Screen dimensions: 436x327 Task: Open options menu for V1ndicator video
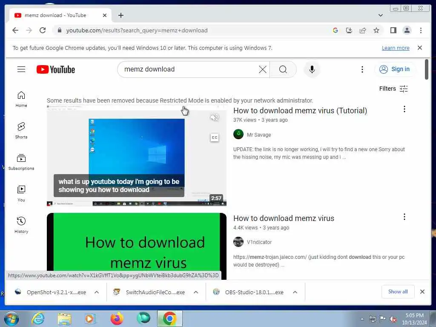click(x=404, y=217)
